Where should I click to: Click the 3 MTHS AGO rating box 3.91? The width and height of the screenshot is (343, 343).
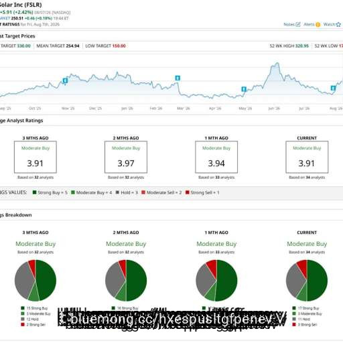coord(36,157)
